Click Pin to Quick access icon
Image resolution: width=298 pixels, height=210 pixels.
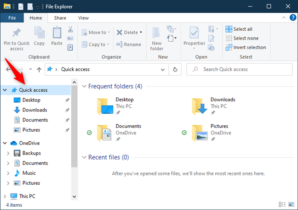coord(17,33)
